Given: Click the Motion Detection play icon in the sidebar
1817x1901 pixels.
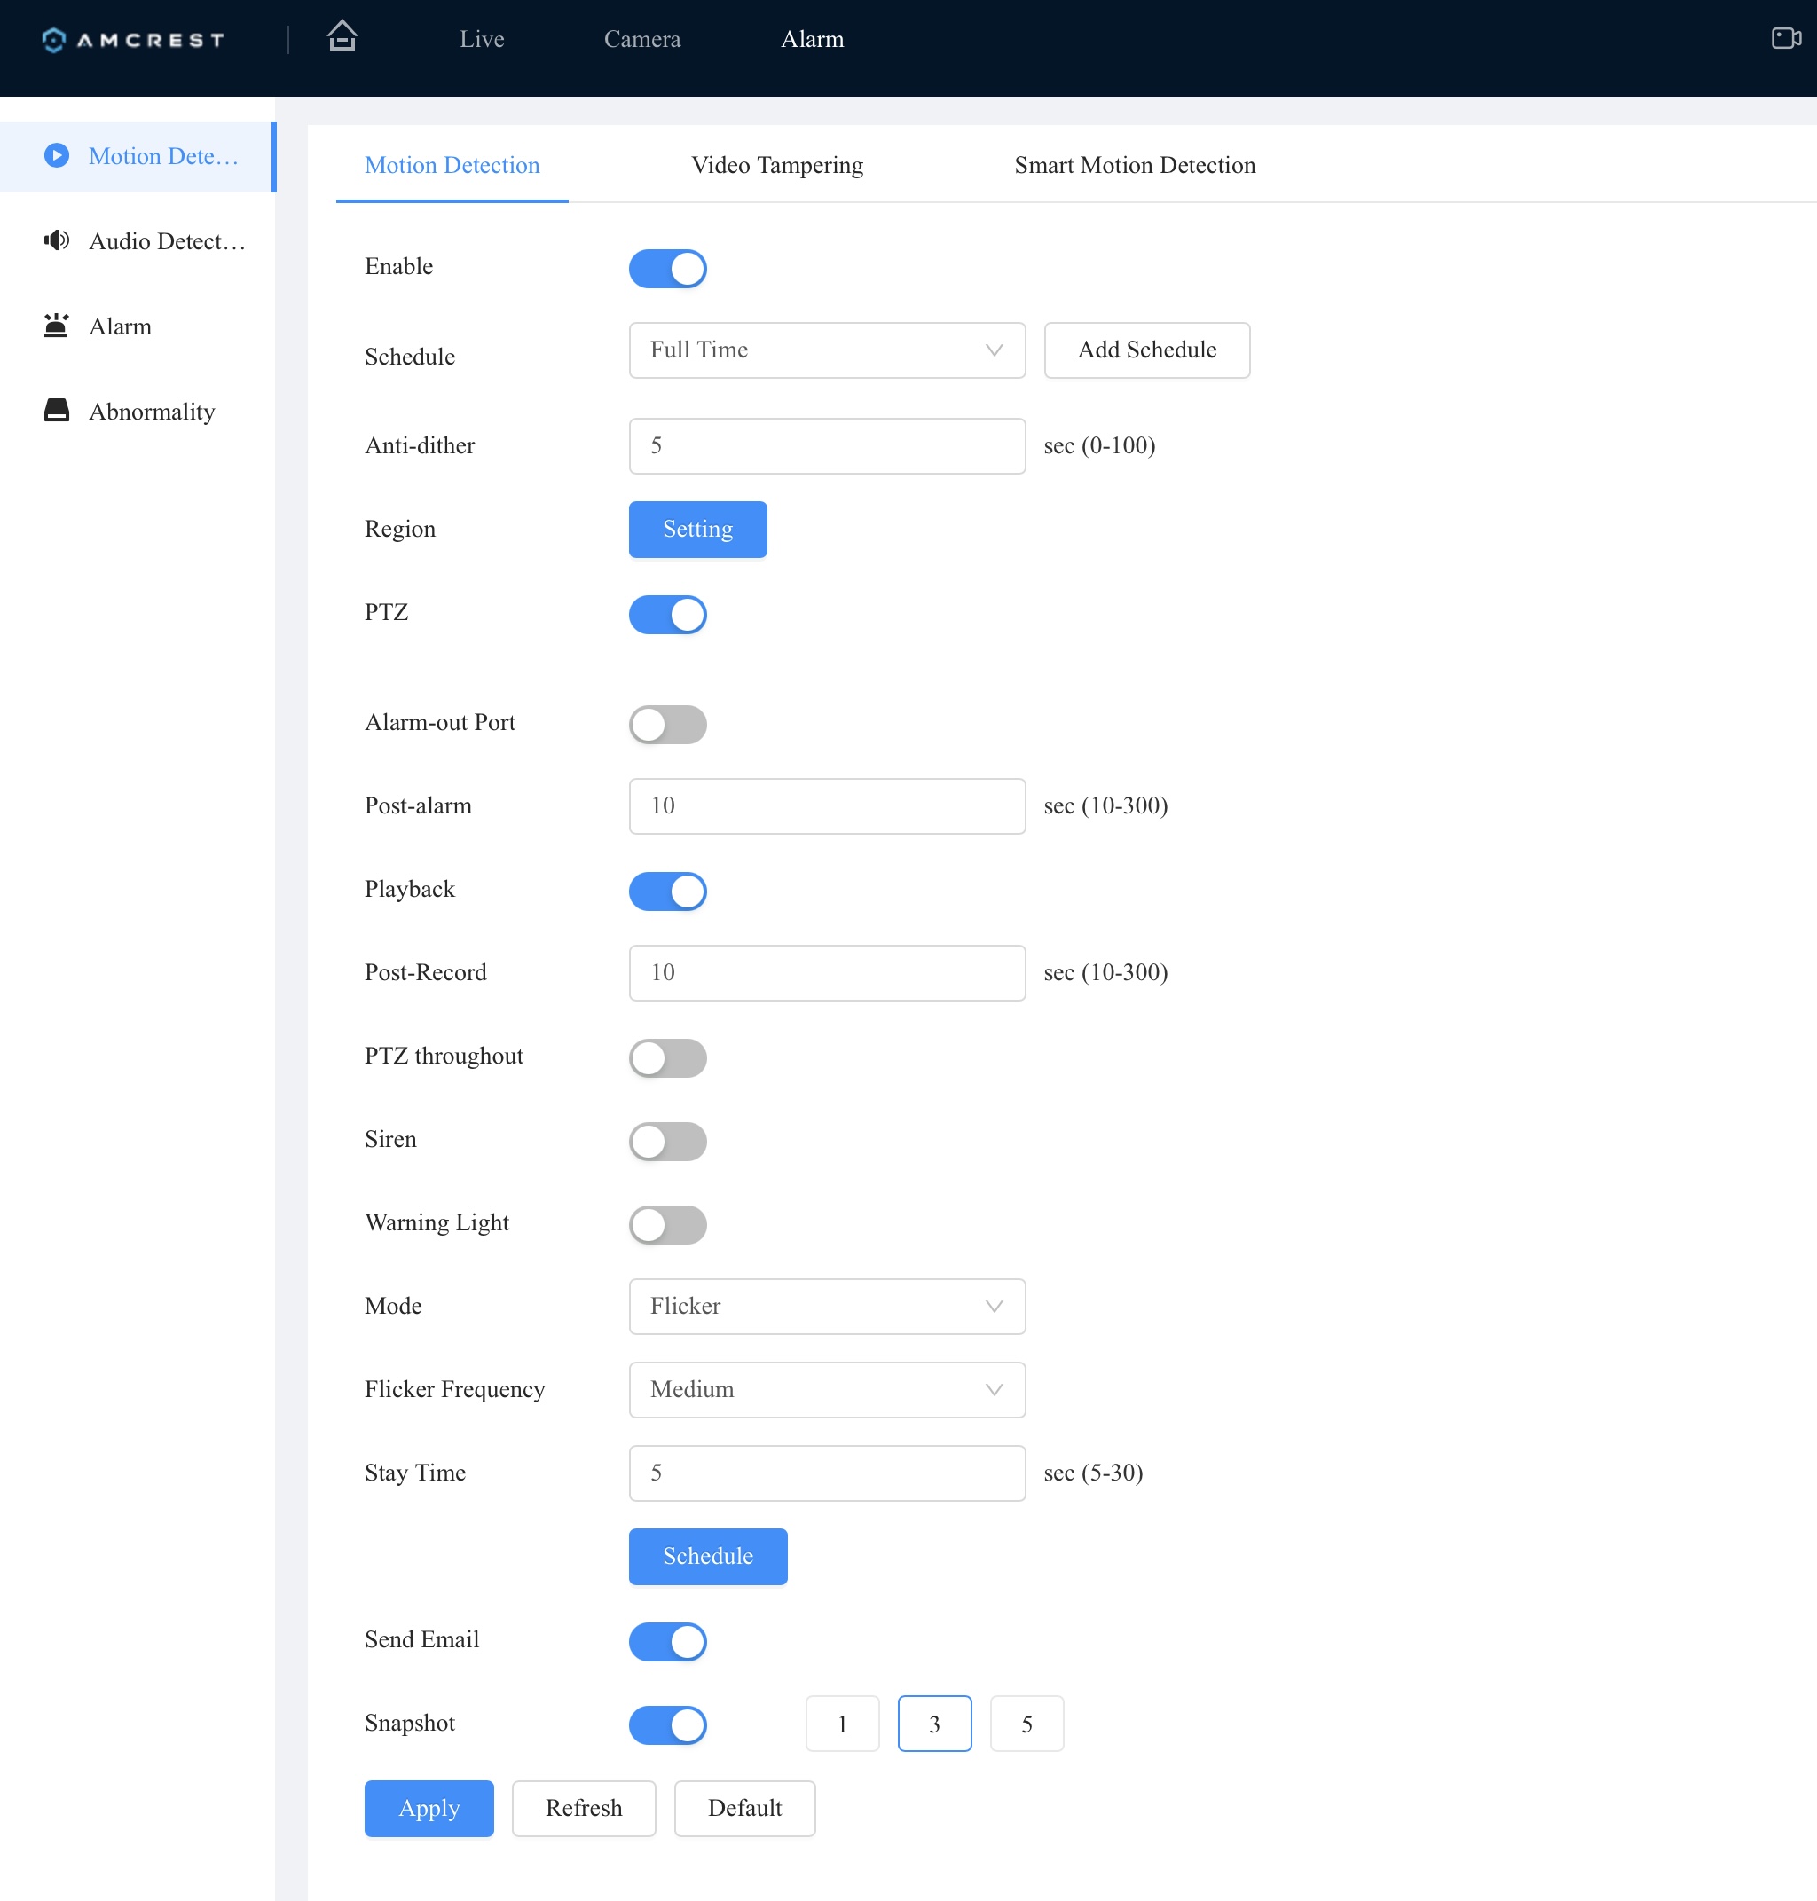Looking at the screenshot, I should (x=57, y=155).
